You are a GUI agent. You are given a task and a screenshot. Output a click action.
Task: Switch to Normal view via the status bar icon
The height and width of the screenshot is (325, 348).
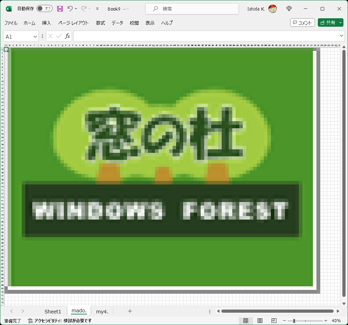pos(246,320)
